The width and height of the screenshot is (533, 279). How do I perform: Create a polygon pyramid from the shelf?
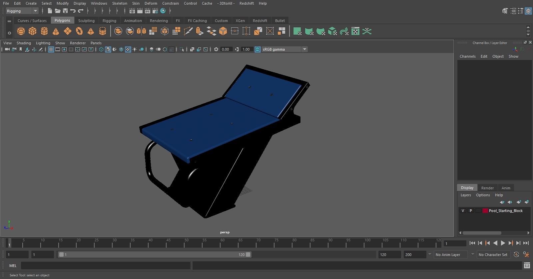point(91,31)
